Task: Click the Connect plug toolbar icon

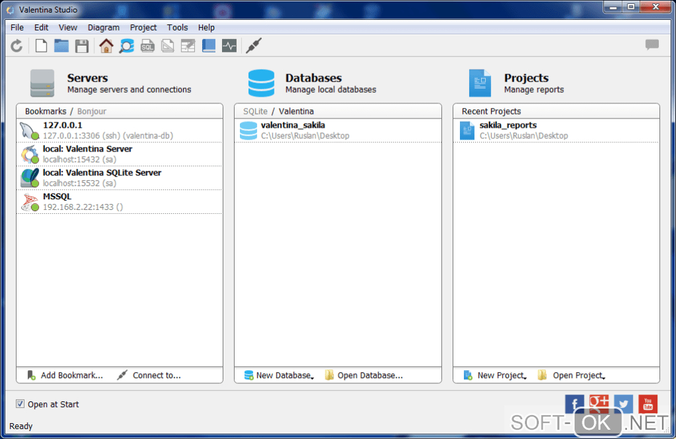Action: pos(254,46)
